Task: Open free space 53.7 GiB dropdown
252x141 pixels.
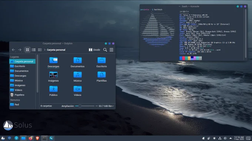Action: [x=106, y=106]
